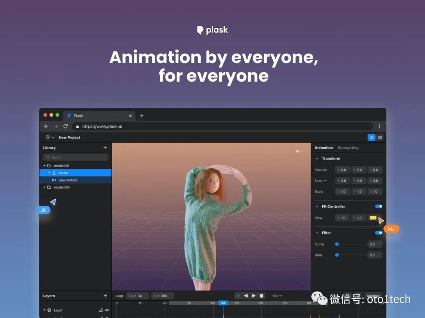Play the animation forward
This screenshot has width=425, height=318.
click(x=254, y=296)
